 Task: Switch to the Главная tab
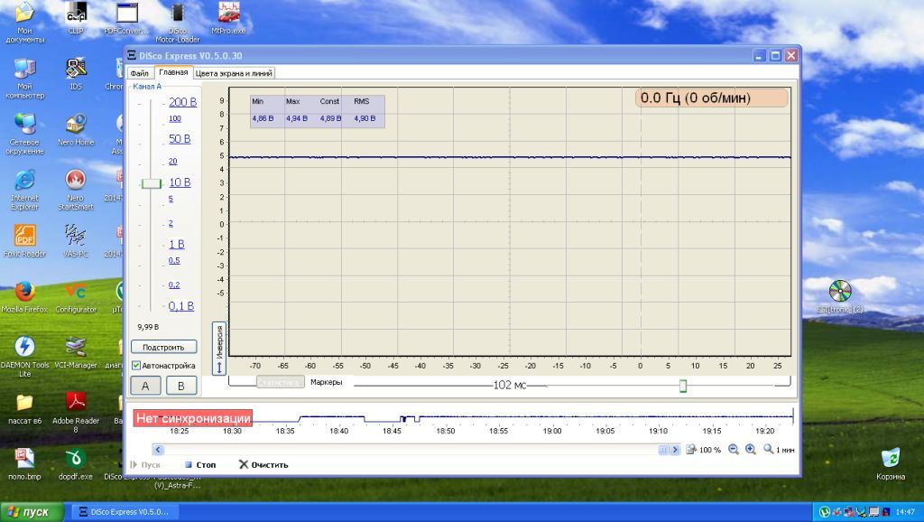click(x=173, y=72)
